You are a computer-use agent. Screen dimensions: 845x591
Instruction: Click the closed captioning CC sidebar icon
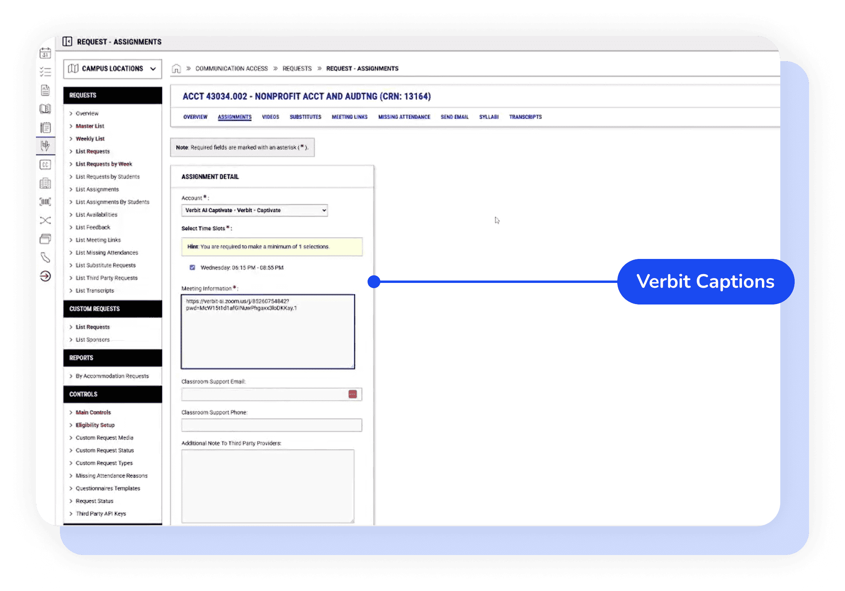tap(46, 165)
